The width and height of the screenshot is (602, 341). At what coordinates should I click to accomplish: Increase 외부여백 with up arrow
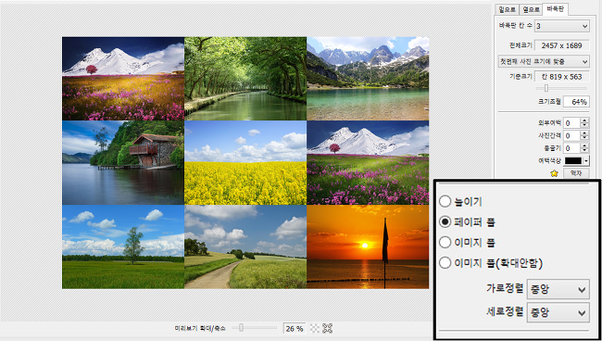coord(584,120)
